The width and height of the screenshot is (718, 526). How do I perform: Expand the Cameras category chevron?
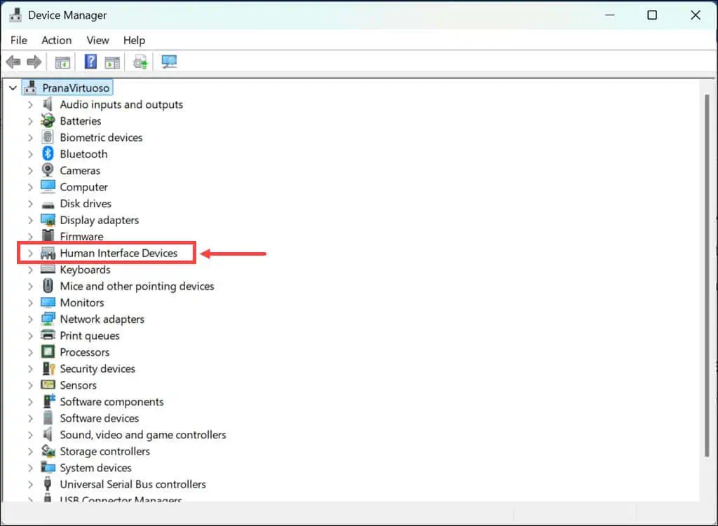click(x=30, y=171)
